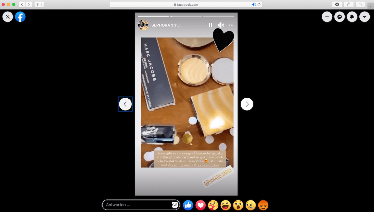Go back in Safari toolbar
The image size is (374, 212).
[x=22, y=4]
